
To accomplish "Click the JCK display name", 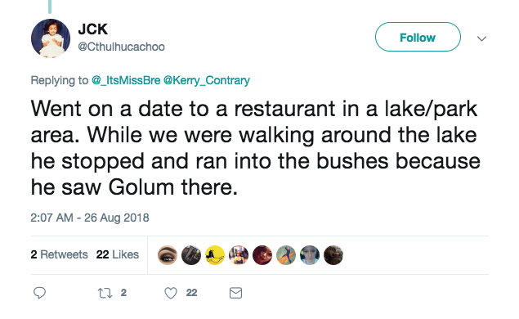I will (93, 29).
